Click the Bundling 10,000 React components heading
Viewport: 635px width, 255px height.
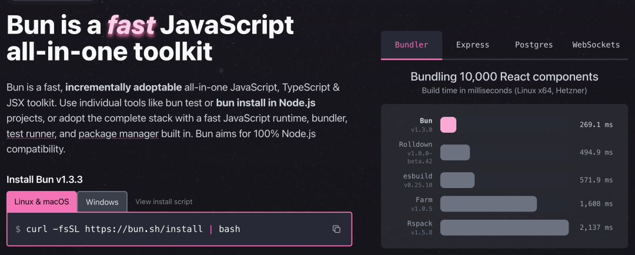(x=504, y=77)
